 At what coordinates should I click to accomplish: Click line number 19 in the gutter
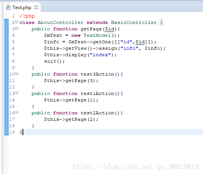(12, 132)
